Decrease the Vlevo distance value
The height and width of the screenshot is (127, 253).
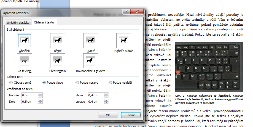106,96
